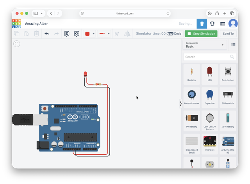
Task: Undo the last action
Action: pyautogui.click(x=47, y=34)
